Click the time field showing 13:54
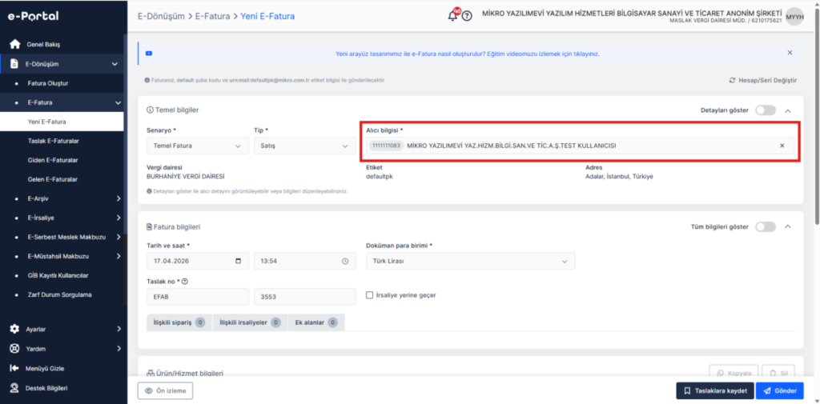Viewport: 820px width, 404px height. (x=305, y=261)
